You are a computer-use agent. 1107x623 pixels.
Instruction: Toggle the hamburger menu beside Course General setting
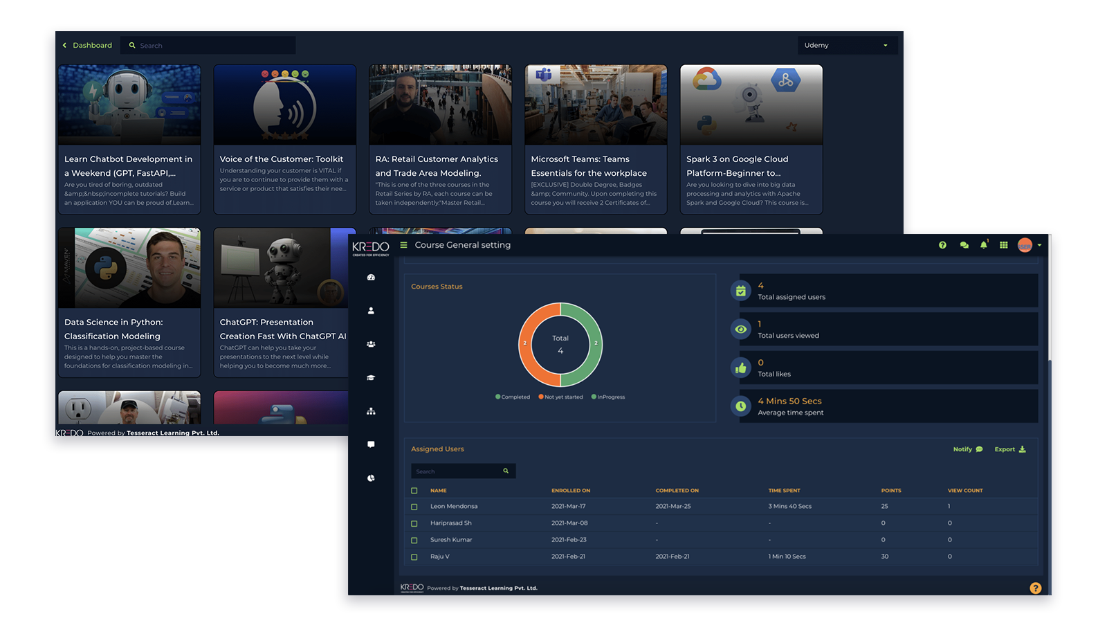[x=403, y=245]
